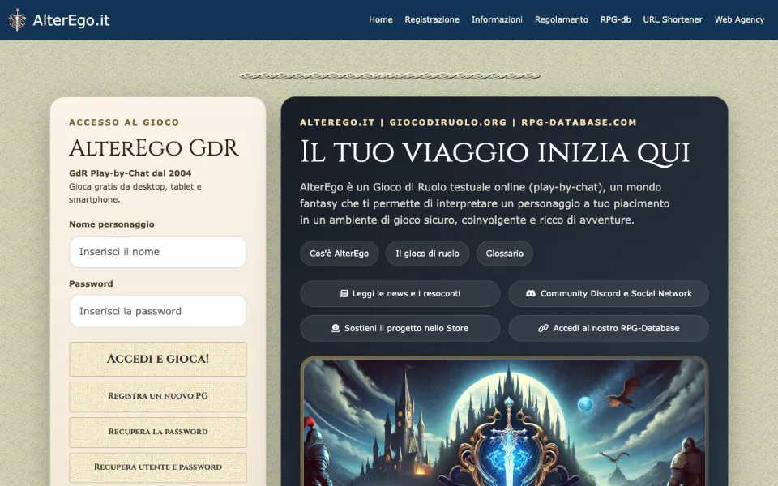Visit the Web Agency nav link

point(739,19)
